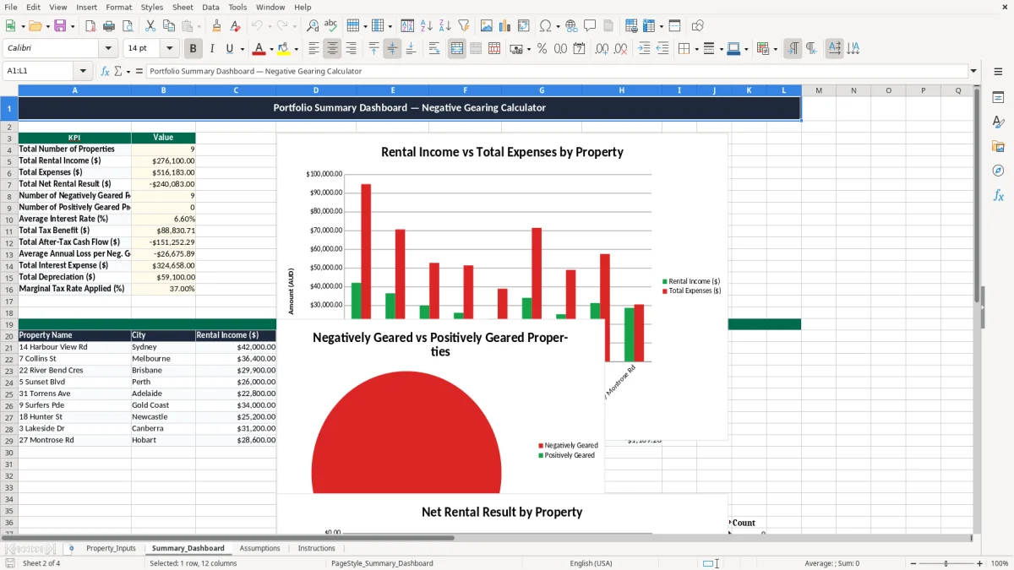Click the sidebar settings hamburger button

(998, 72)
